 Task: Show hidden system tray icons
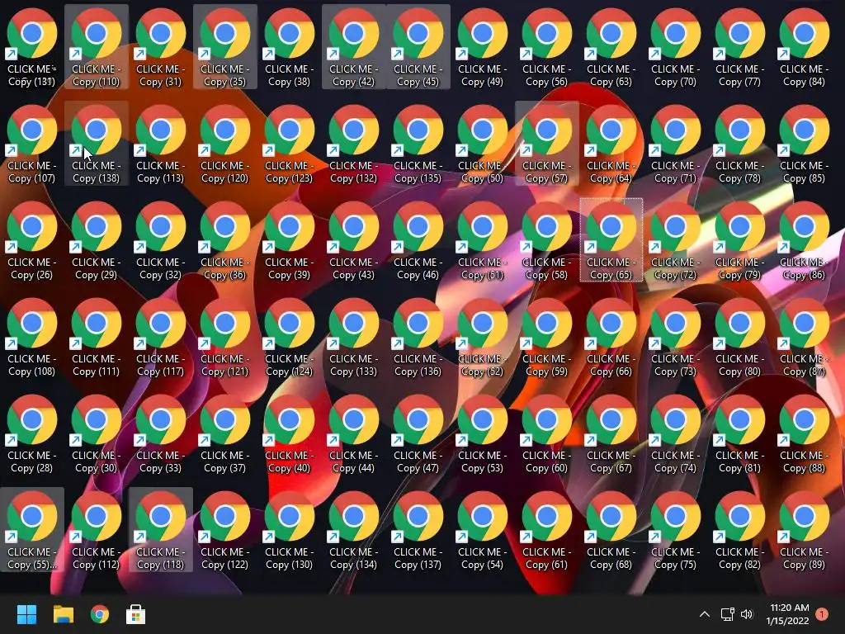[x=705, y=614]
